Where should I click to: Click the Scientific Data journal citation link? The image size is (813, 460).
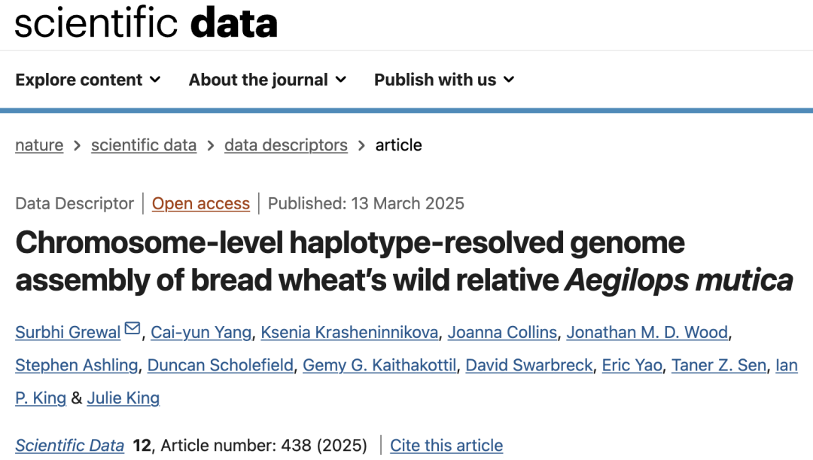(70, 445)
